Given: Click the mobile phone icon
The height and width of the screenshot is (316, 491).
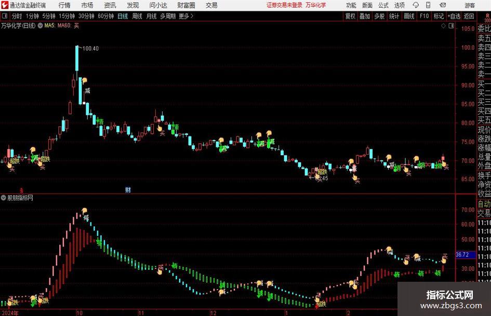Looking at the screenshot, I should pyautogui.click(x=428, y=5).
